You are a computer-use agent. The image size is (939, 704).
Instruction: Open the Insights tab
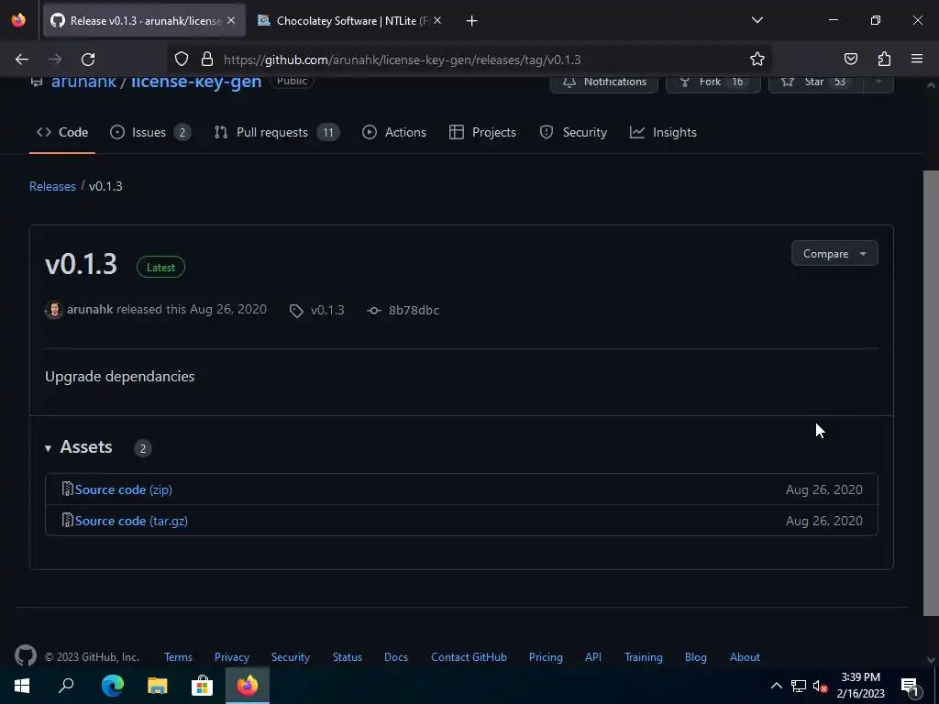tap(664, 132)
